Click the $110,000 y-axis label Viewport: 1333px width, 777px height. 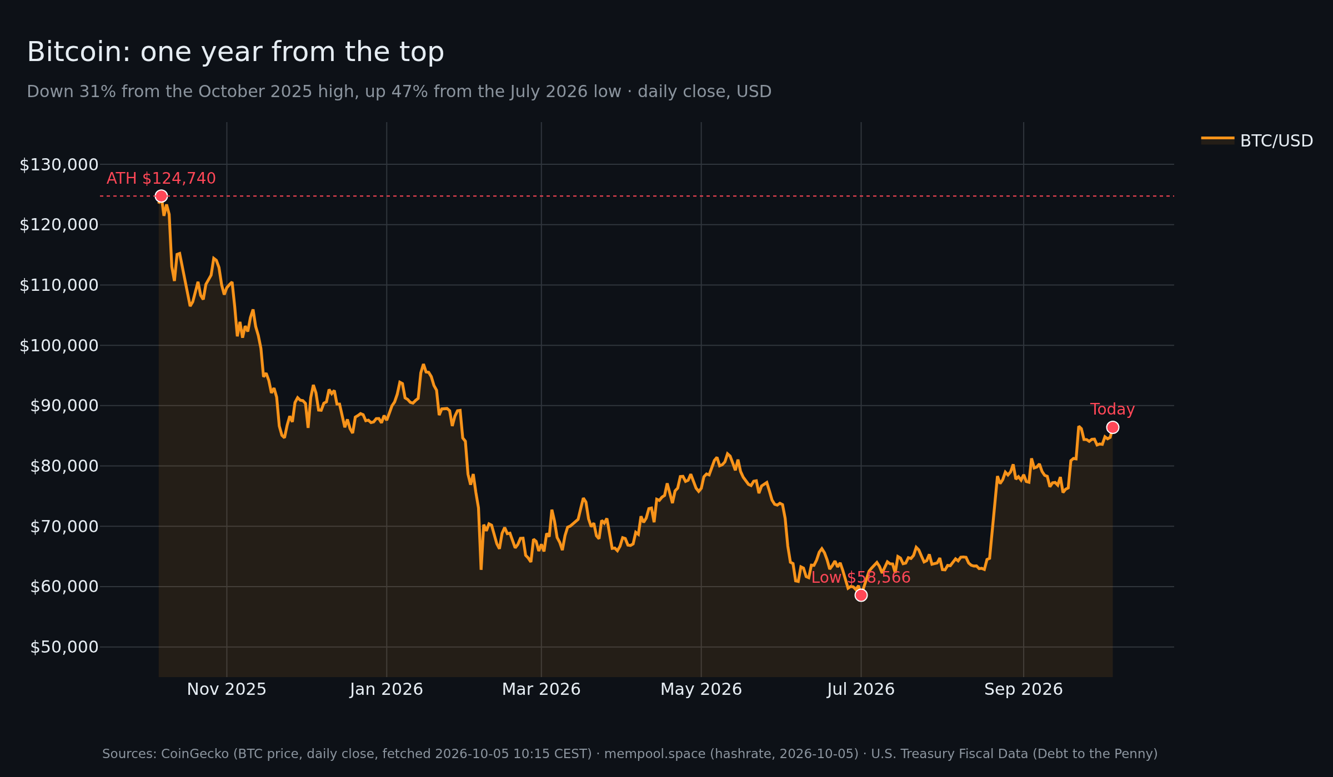pyautogui.click(x=59, y=285)
